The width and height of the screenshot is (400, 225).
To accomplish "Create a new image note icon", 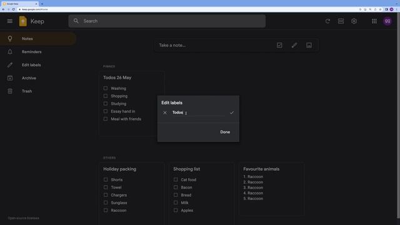I will 309,45.
